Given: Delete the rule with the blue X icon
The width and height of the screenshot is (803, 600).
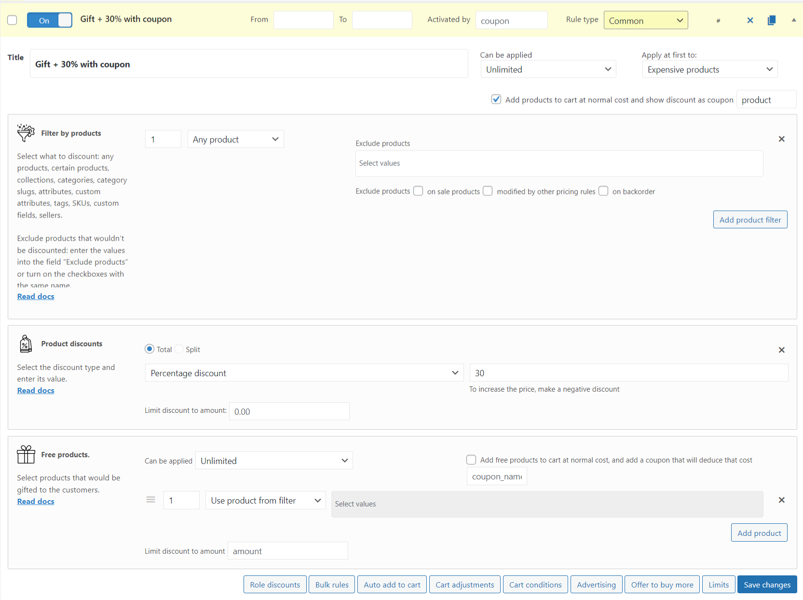Looking at the screenshot, I should tap(750, 20).
